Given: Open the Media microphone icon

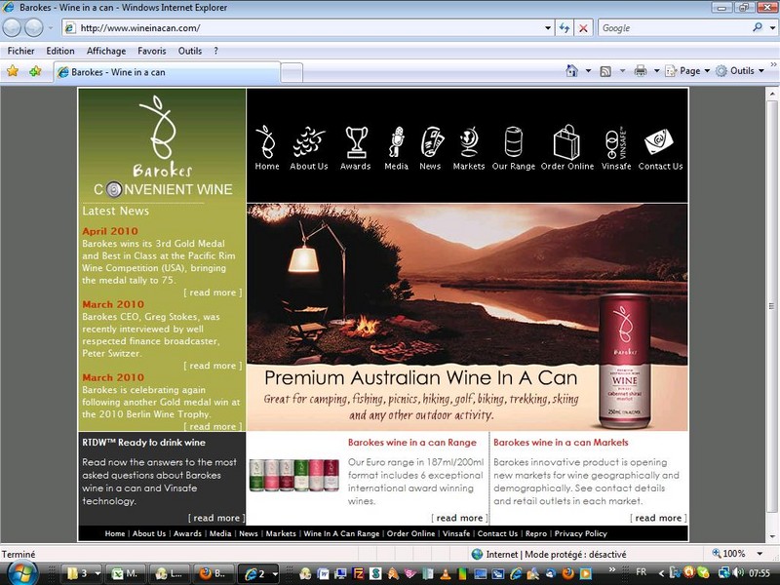Looking at the screenshot, I should pyautogui.click(x=397, y=142).
